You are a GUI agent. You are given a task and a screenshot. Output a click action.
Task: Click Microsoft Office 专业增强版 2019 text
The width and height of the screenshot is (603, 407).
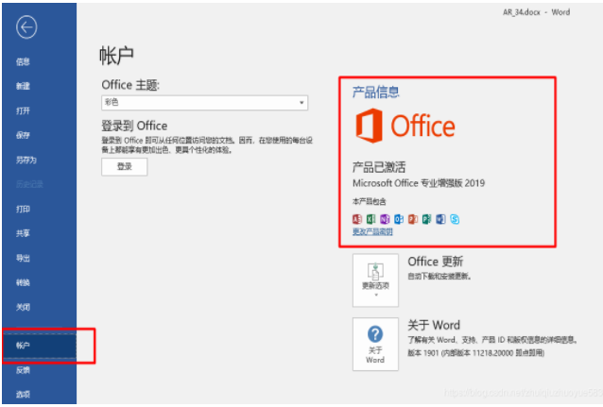(x=419, y=183)
